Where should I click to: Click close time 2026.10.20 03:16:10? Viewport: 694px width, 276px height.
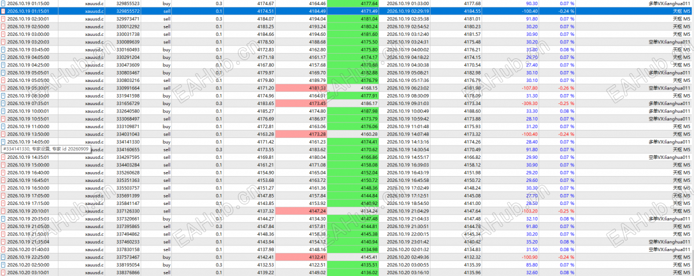coord(409,272)
